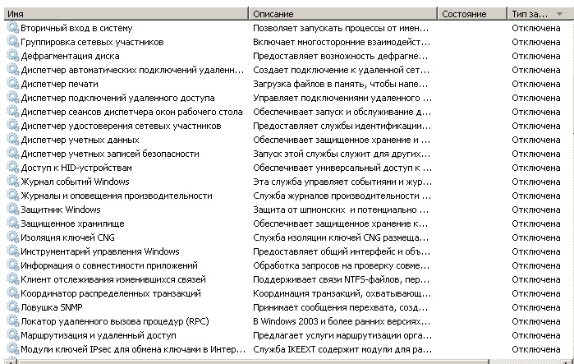Click gear icon of Изоляция ключей CNG
The image size is (574, 364).
point(13,237)
